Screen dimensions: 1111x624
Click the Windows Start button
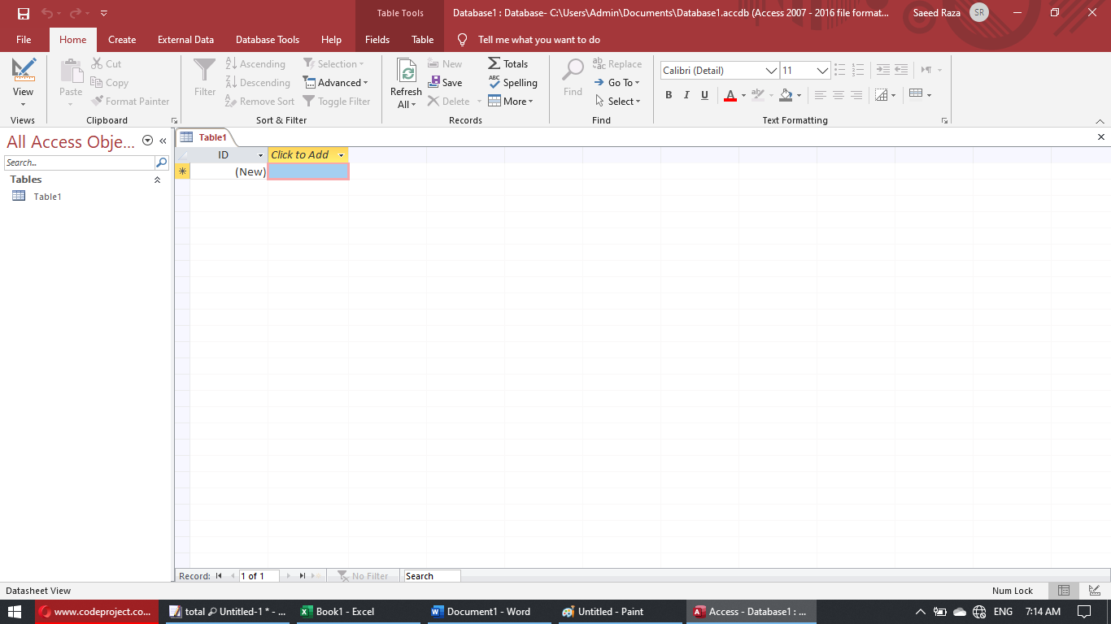coord(15,612)
